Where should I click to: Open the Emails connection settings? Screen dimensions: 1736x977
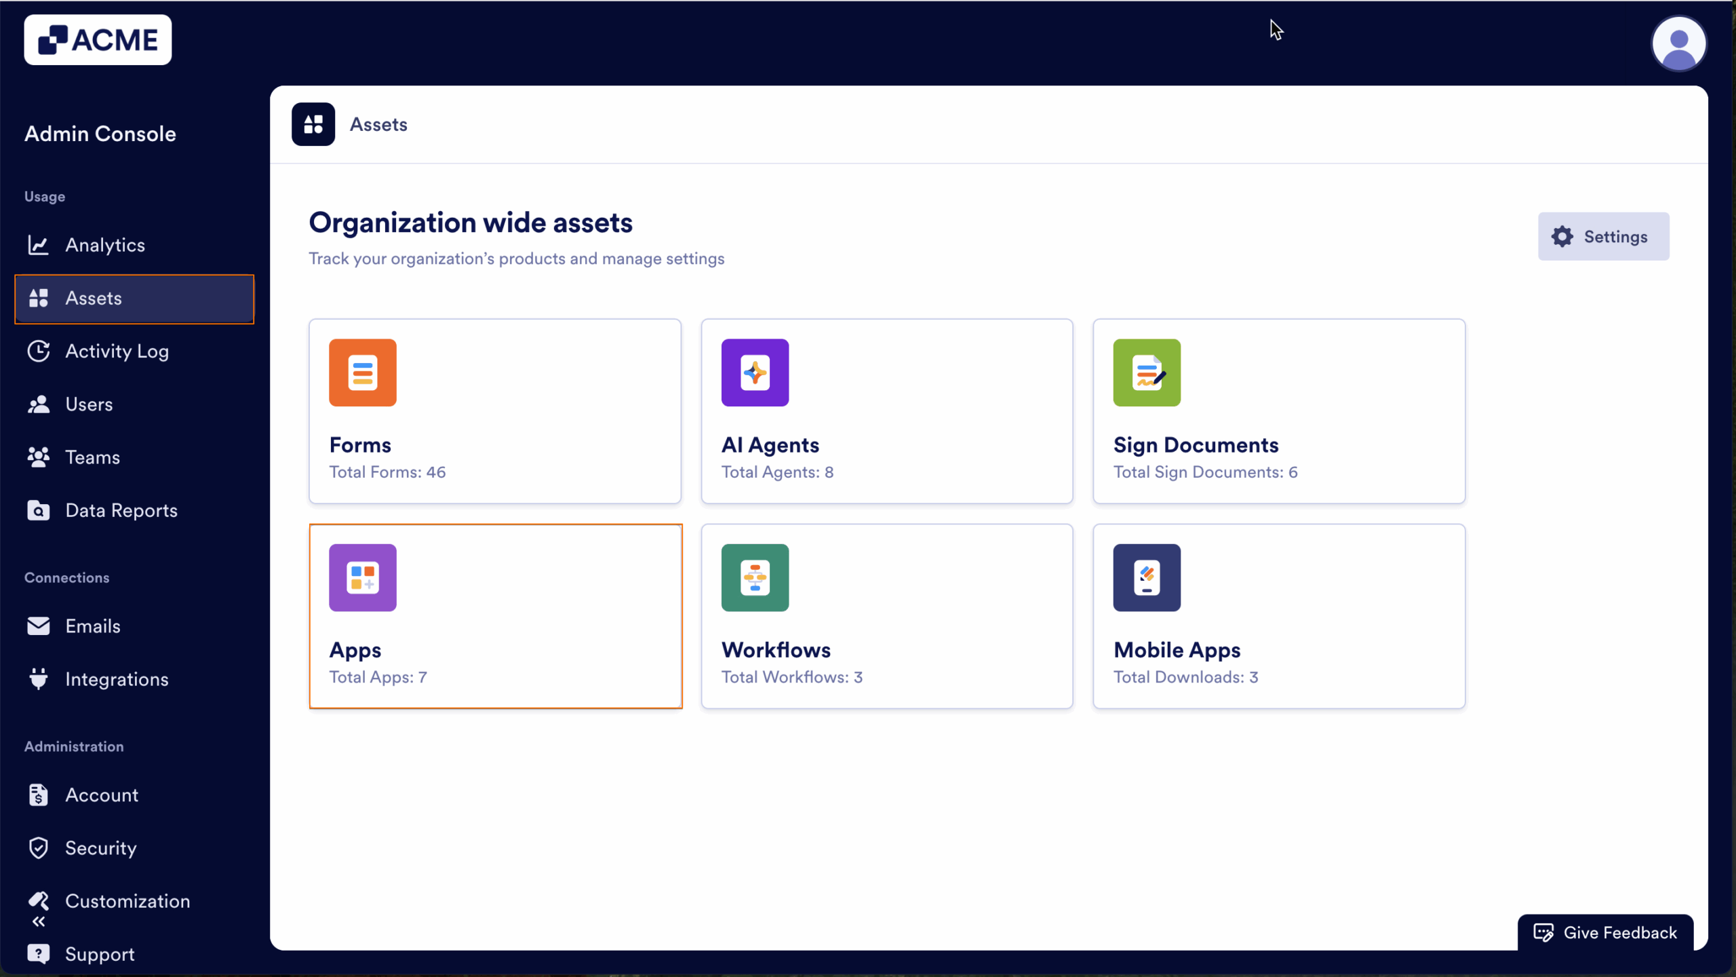92,626
